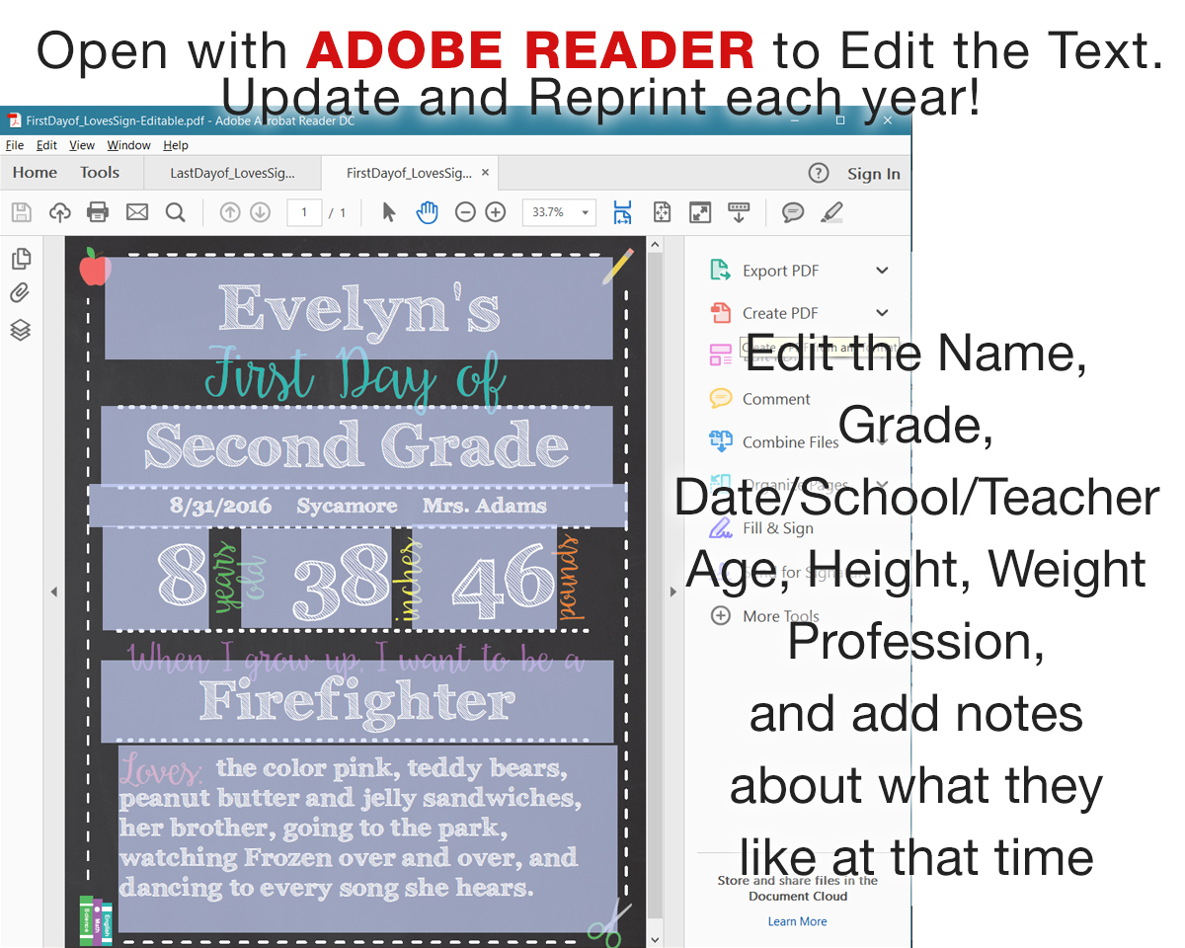
Task: Switch to the Home tab
Action: (x=35, y=173)
